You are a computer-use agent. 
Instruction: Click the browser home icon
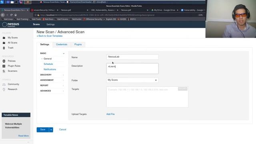point(16,15)
